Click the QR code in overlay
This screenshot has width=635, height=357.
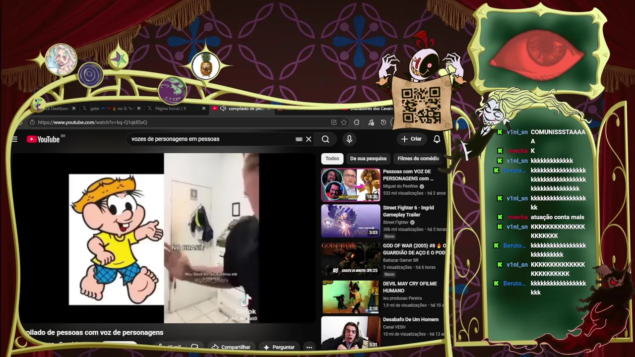click(421, 105)
